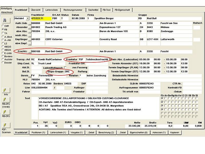Image resolution: width=205 pixels, height=154 pixels.
Task: Click the Auflieger input field
Action: coord(97,88)
